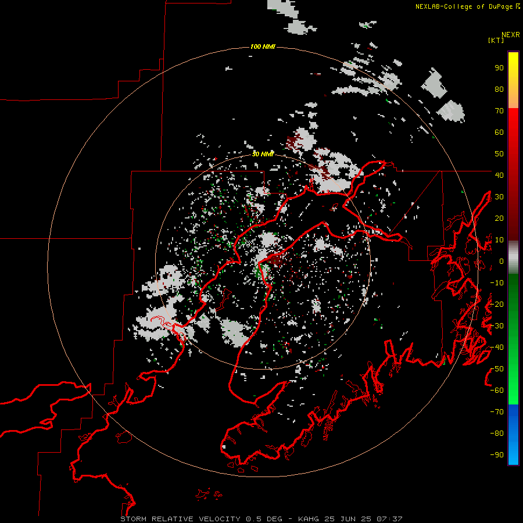
Task: Click the -30 value on the velocity scale
Action: point(497,326)
